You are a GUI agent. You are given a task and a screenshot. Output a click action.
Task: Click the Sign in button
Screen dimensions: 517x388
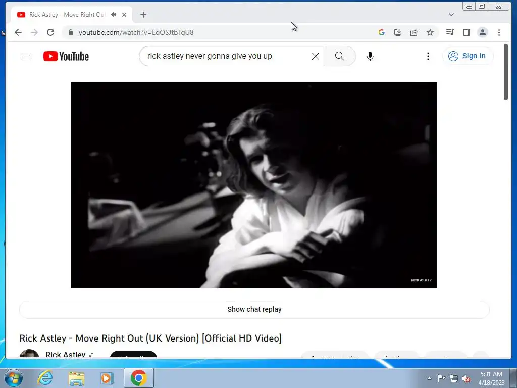[468, 56]
